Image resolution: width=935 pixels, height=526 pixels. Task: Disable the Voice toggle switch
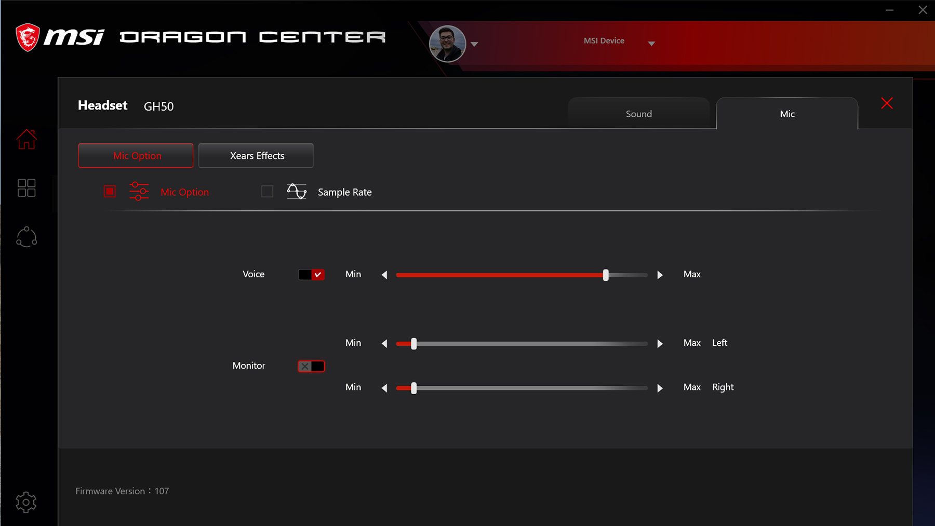click(x=312, y=275)
